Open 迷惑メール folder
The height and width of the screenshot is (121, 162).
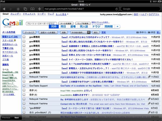click(x=8, y=56)
